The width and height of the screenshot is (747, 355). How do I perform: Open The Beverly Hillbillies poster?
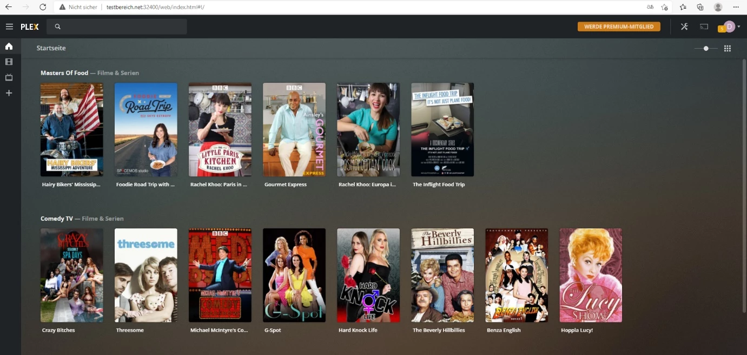tap(442, 275)
